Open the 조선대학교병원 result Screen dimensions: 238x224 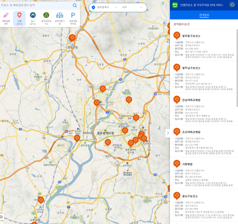pos(204,141)
